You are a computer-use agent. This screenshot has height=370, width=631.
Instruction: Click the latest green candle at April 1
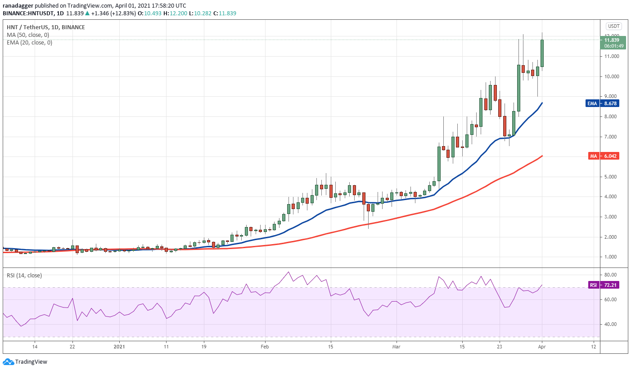[x=542, y=53]
